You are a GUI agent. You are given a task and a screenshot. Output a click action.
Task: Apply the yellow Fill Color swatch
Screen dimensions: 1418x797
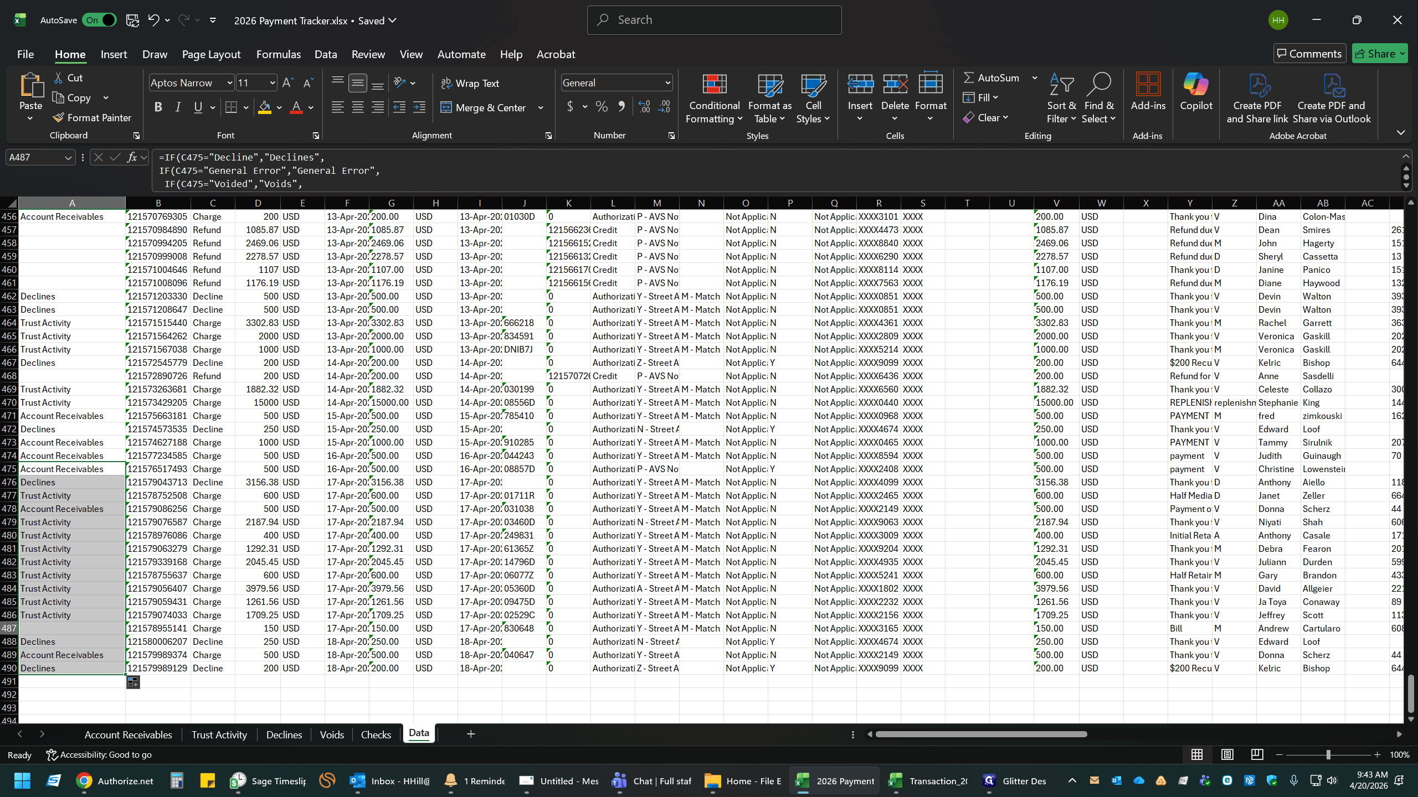(265, 107)
